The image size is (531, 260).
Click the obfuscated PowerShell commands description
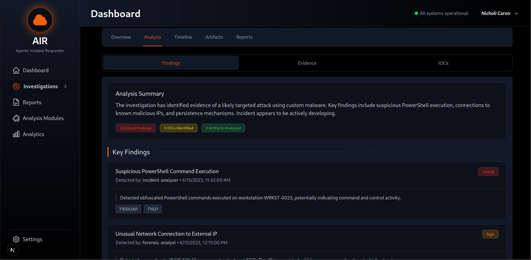[260, 198]
